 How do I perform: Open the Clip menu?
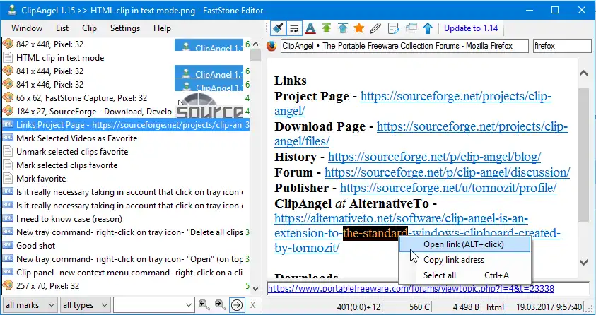pyautogui.click(x=89, y=28)
